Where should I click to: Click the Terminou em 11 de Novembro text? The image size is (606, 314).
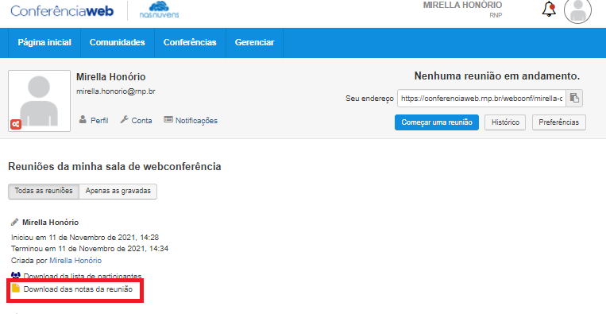[90, 249]
